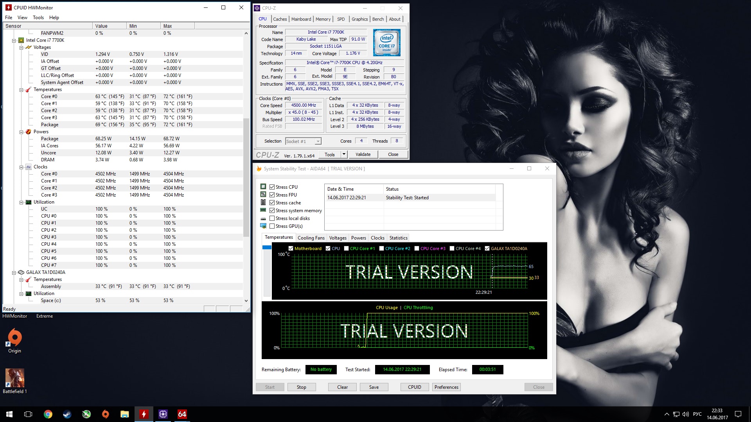The image size is (751, 422).
Task: Switch to CPU-Z via taskbar icon
Action: pyautogui.click(x=163, y=414)
